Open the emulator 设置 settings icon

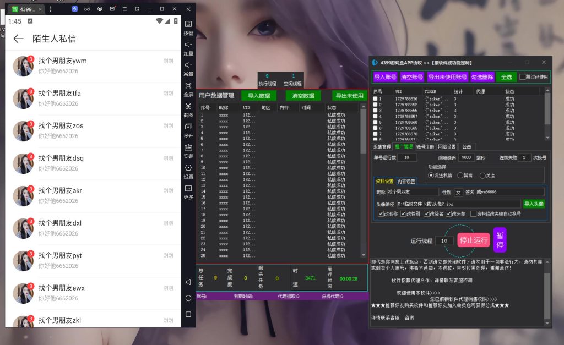click(188, 172)
